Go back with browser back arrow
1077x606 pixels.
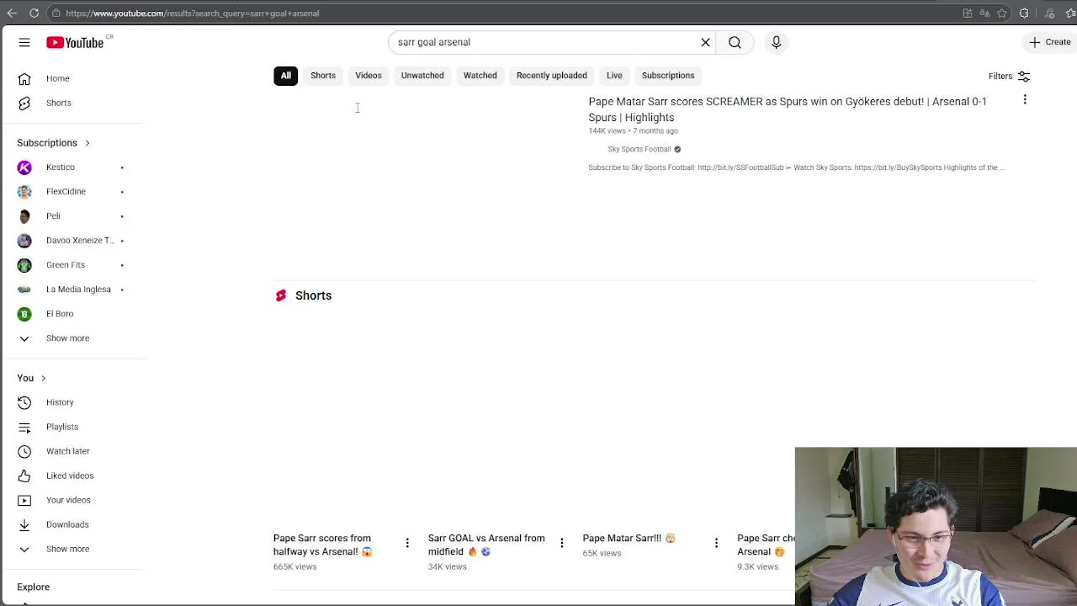coord(12,13)
